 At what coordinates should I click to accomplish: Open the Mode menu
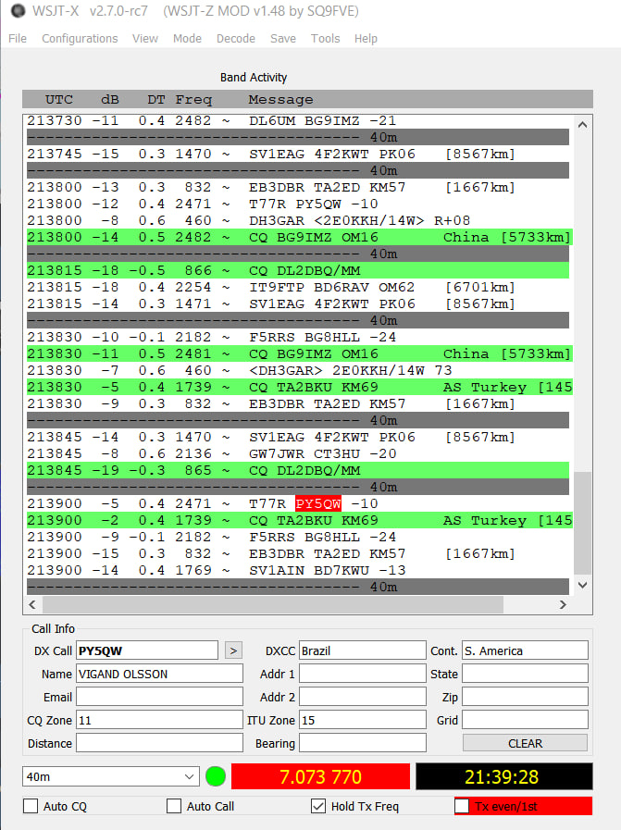(187, 39)
